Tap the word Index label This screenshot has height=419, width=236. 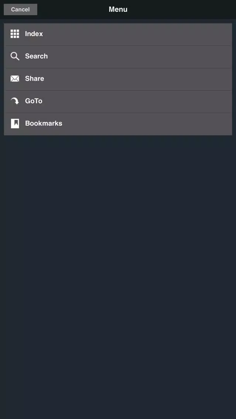(x=34, y=34)
